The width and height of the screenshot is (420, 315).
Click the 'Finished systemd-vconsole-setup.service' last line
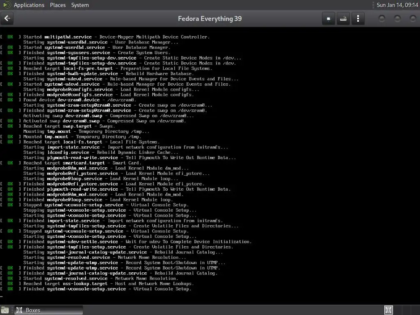tap(96, 289)
